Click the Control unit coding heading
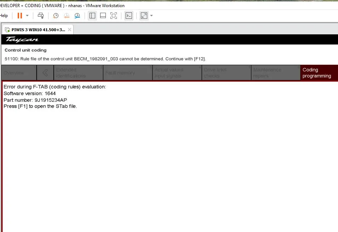This screenshot has height=232, width=338. coord(25,50)
